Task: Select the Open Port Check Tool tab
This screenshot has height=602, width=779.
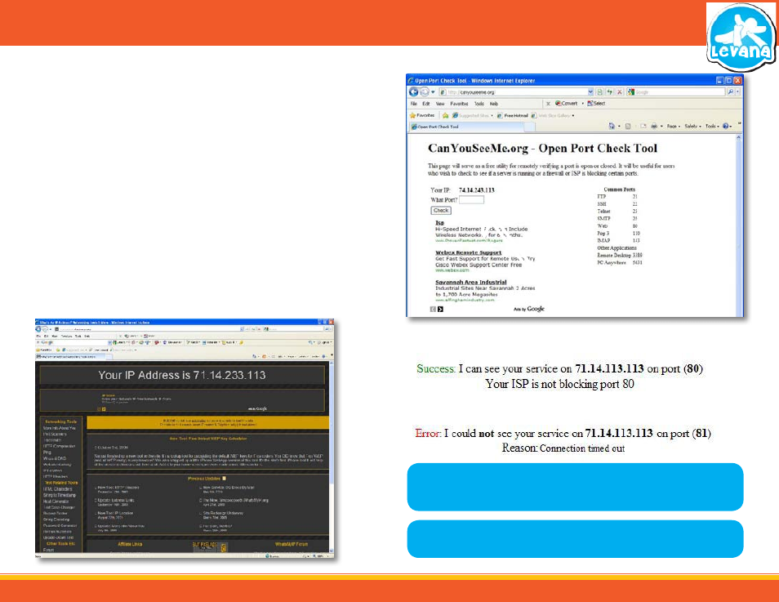Action: [x=466, y=127]
